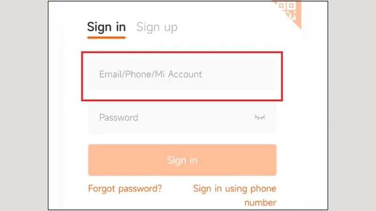The image size is (376, 211).
Task: Submit with the orange Sign in button
Action: (x=182, y=160)
